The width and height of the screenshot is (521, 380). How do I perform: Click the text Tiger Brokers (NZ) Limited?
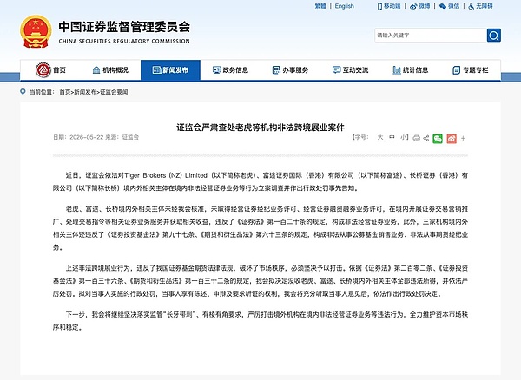pos(166,175)
